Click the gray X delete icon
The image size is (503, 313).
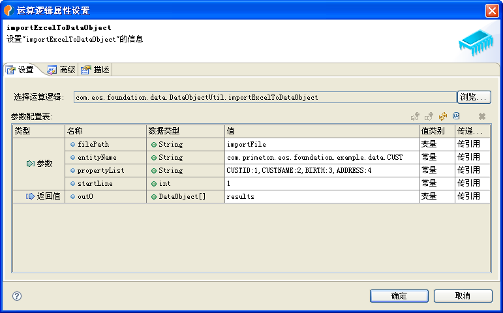[x=482, y=116]
